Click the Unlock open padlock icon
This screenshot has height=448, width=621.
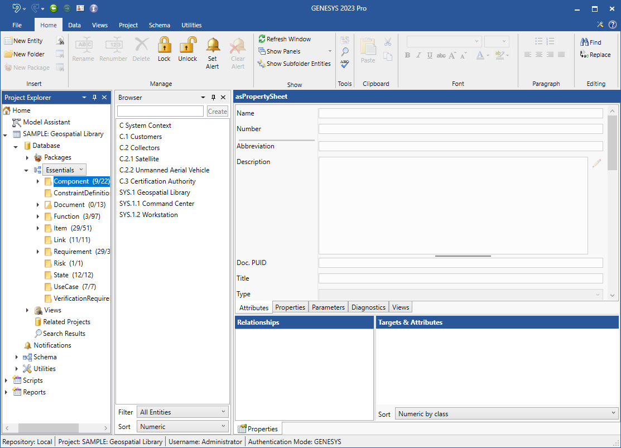(x=187, y=45)
